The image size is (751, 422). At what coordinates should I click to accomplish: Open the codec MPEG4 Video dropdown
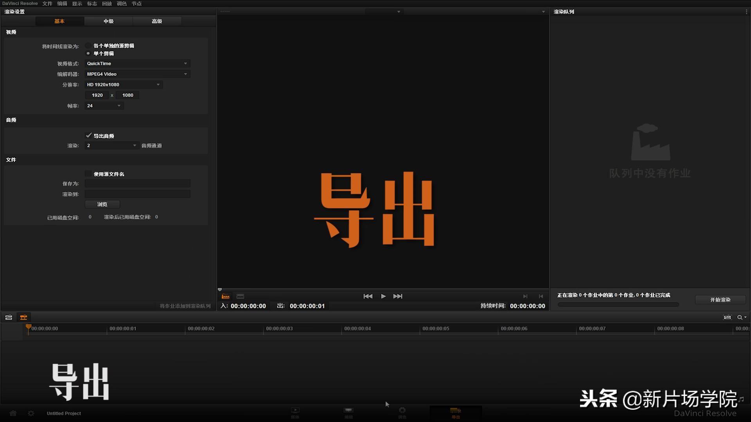tap(137, 74)
